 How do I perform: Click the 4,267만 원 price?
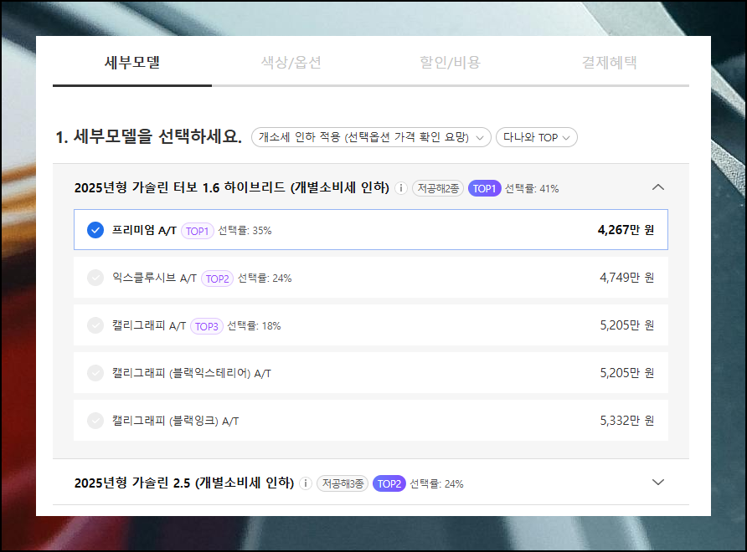pyautogui.click(x=626, y=230)
